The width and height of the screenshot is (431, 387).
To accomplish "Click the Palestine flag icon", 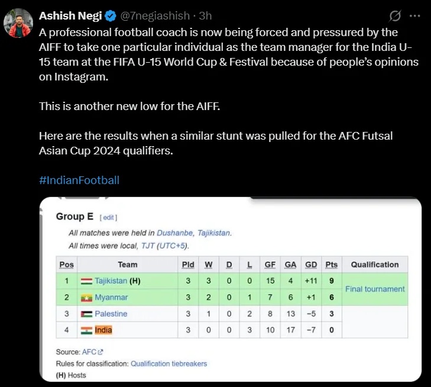I will [x=86, y=314].
